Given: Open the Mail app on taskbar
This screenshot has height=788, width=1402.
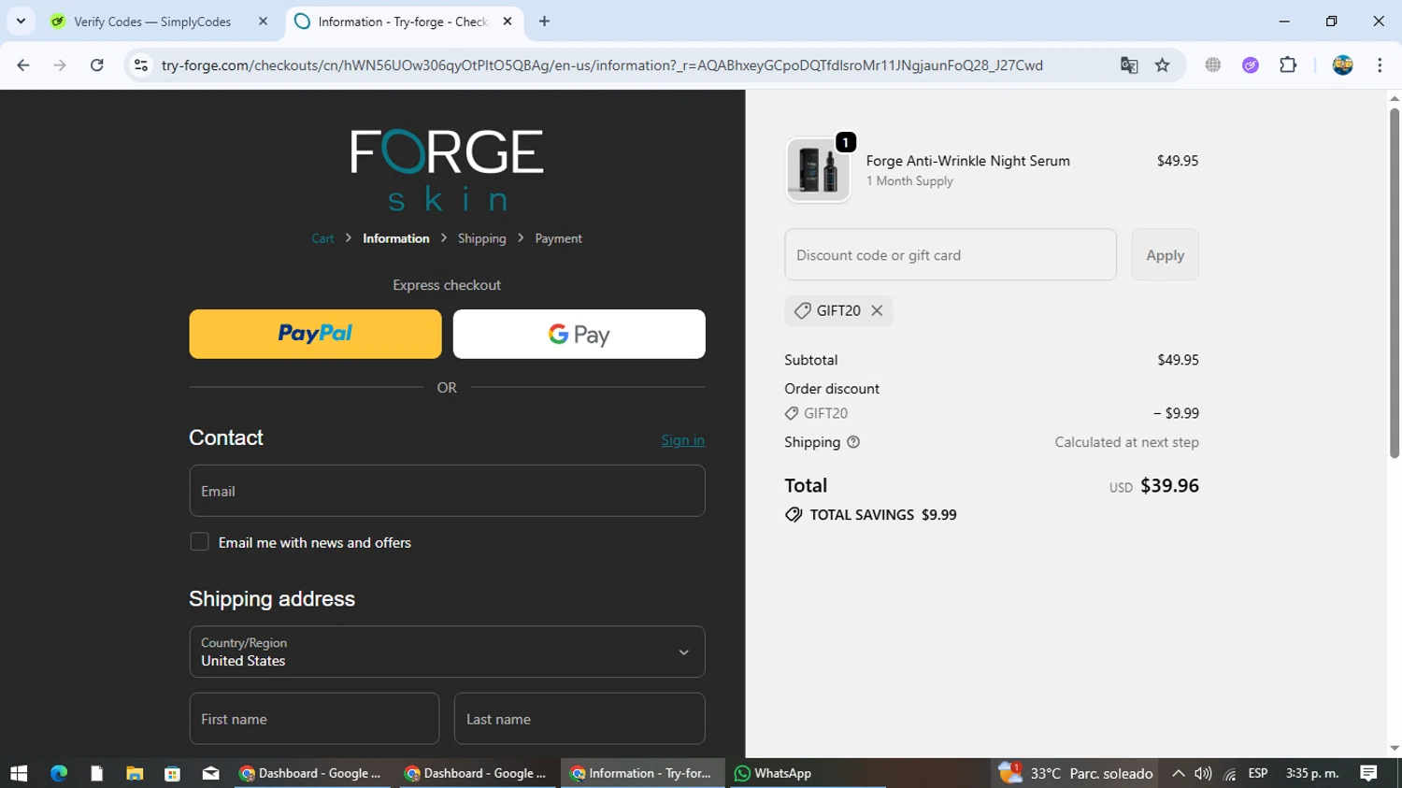Looking at the screenshot, I should (210, 773).
